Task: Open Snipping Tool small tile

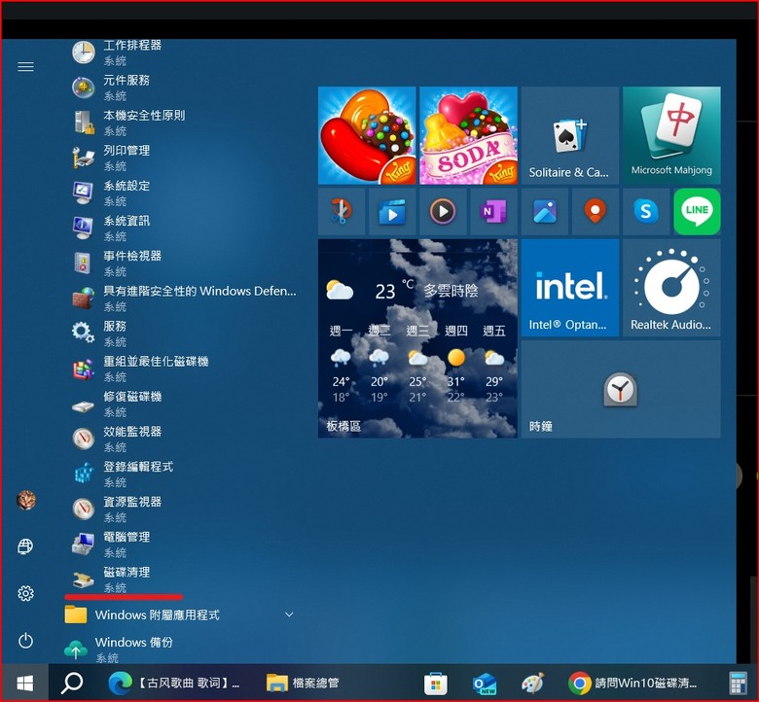Action: [x=342, y=211]
